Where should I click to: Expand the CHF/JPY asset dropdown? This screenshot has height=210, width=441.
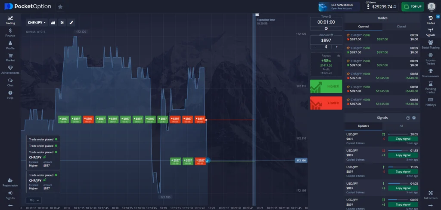point(37,22)
